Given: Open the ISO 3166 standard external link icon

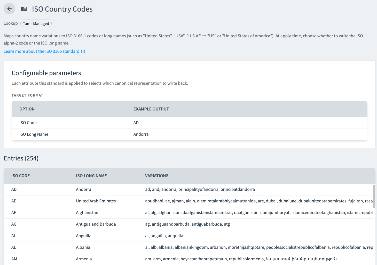Looking at the screenshot, I should point(83,51).
